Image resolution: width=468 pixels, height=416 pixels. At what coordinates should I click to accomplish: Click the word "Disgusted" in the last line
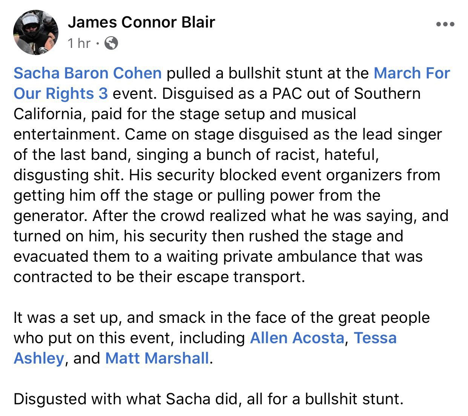(x=49, y=399)
